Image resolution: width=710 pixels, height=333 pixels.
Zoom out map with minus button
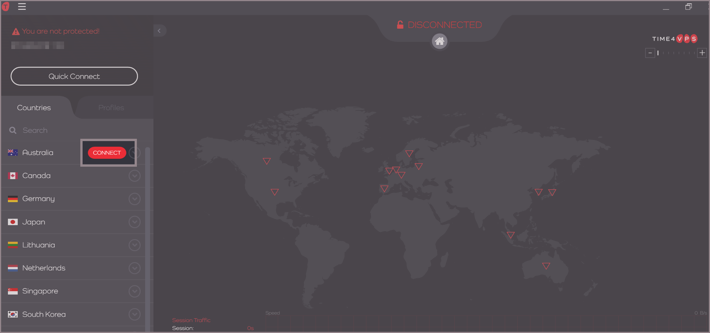(x=650, y=53)
